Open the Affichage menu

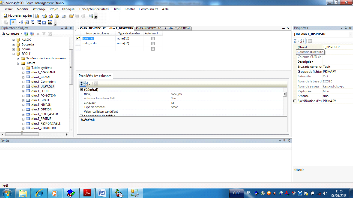coord(39,9)
